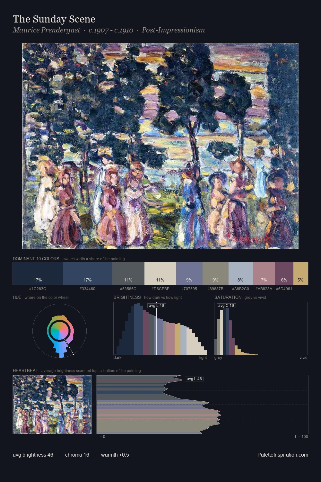
Task: Click the #D6CEBF hex code label
Action: [160, 289]
